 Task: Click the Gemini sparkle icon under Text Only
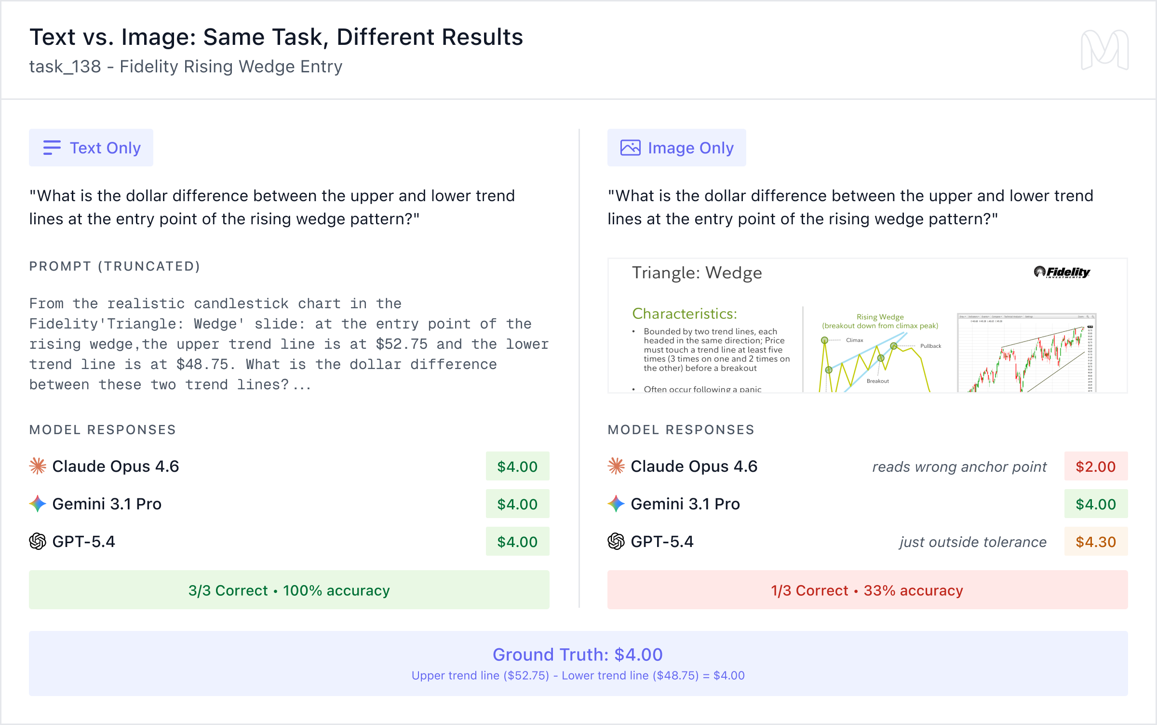pyautogui.click(x=38, y=504)
